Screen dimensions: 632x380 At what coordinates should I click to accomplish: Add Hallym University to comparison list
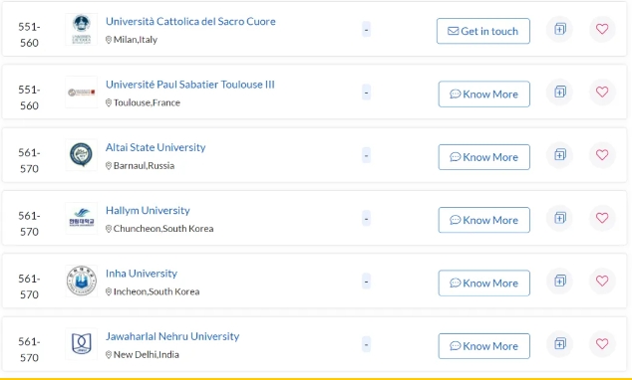[x=560, y=218]
